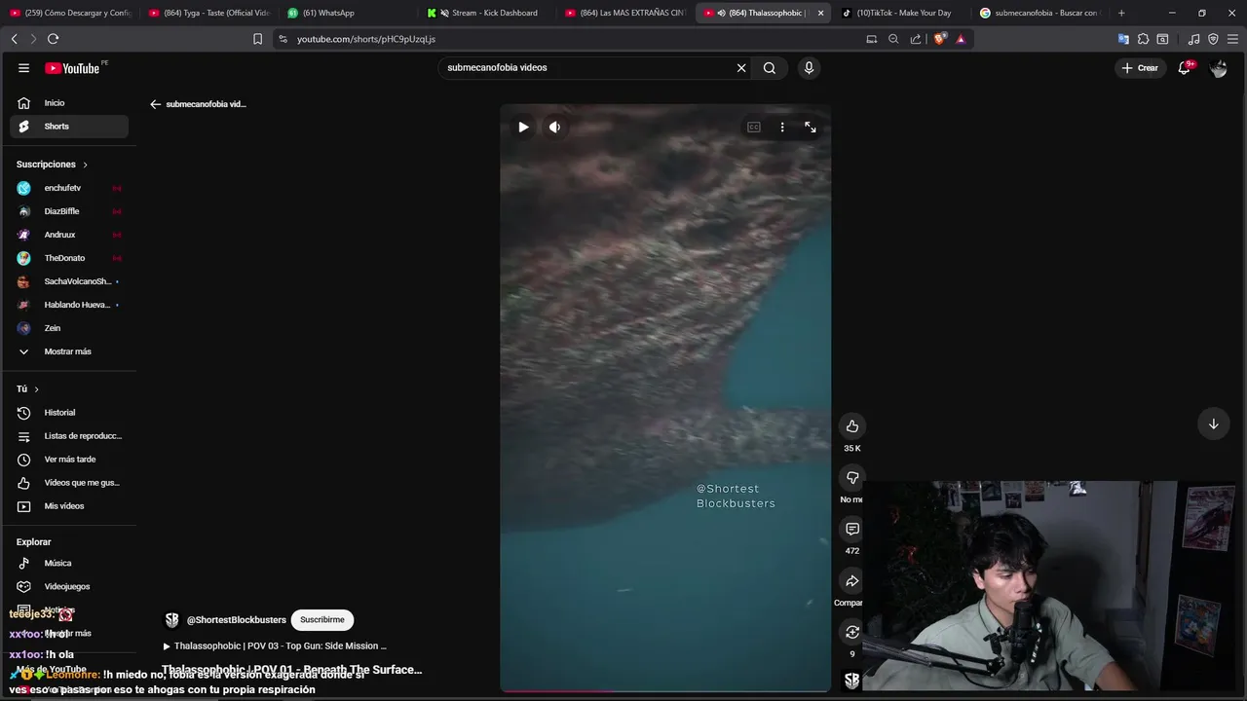Image resolution: width=1247 pixels, height=701 pixels.
Task: Open Videojuegos under Explorar
Action: [69, 587]
